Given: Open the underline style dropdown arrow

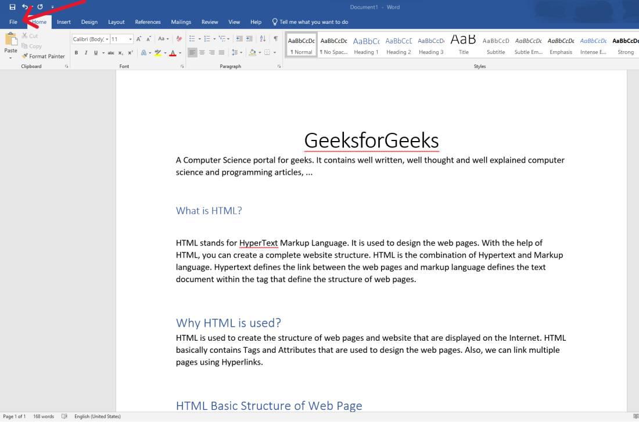Looking at the screenshot, I should [x=103, y=53].
